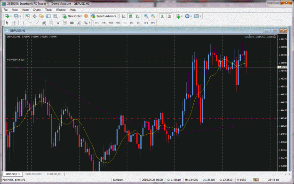This screenshot has width=294, height=184.
Task: Switch to the EURUSD,H1 chart tab
Action: click(x=54, y=174)
